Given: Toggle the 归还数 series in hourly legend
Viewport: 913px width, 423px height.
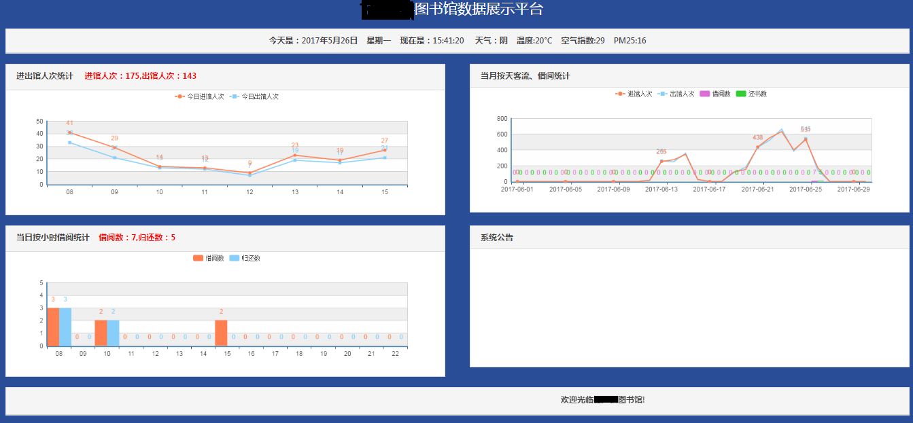Looking at the screenshot, I should 235,258.
